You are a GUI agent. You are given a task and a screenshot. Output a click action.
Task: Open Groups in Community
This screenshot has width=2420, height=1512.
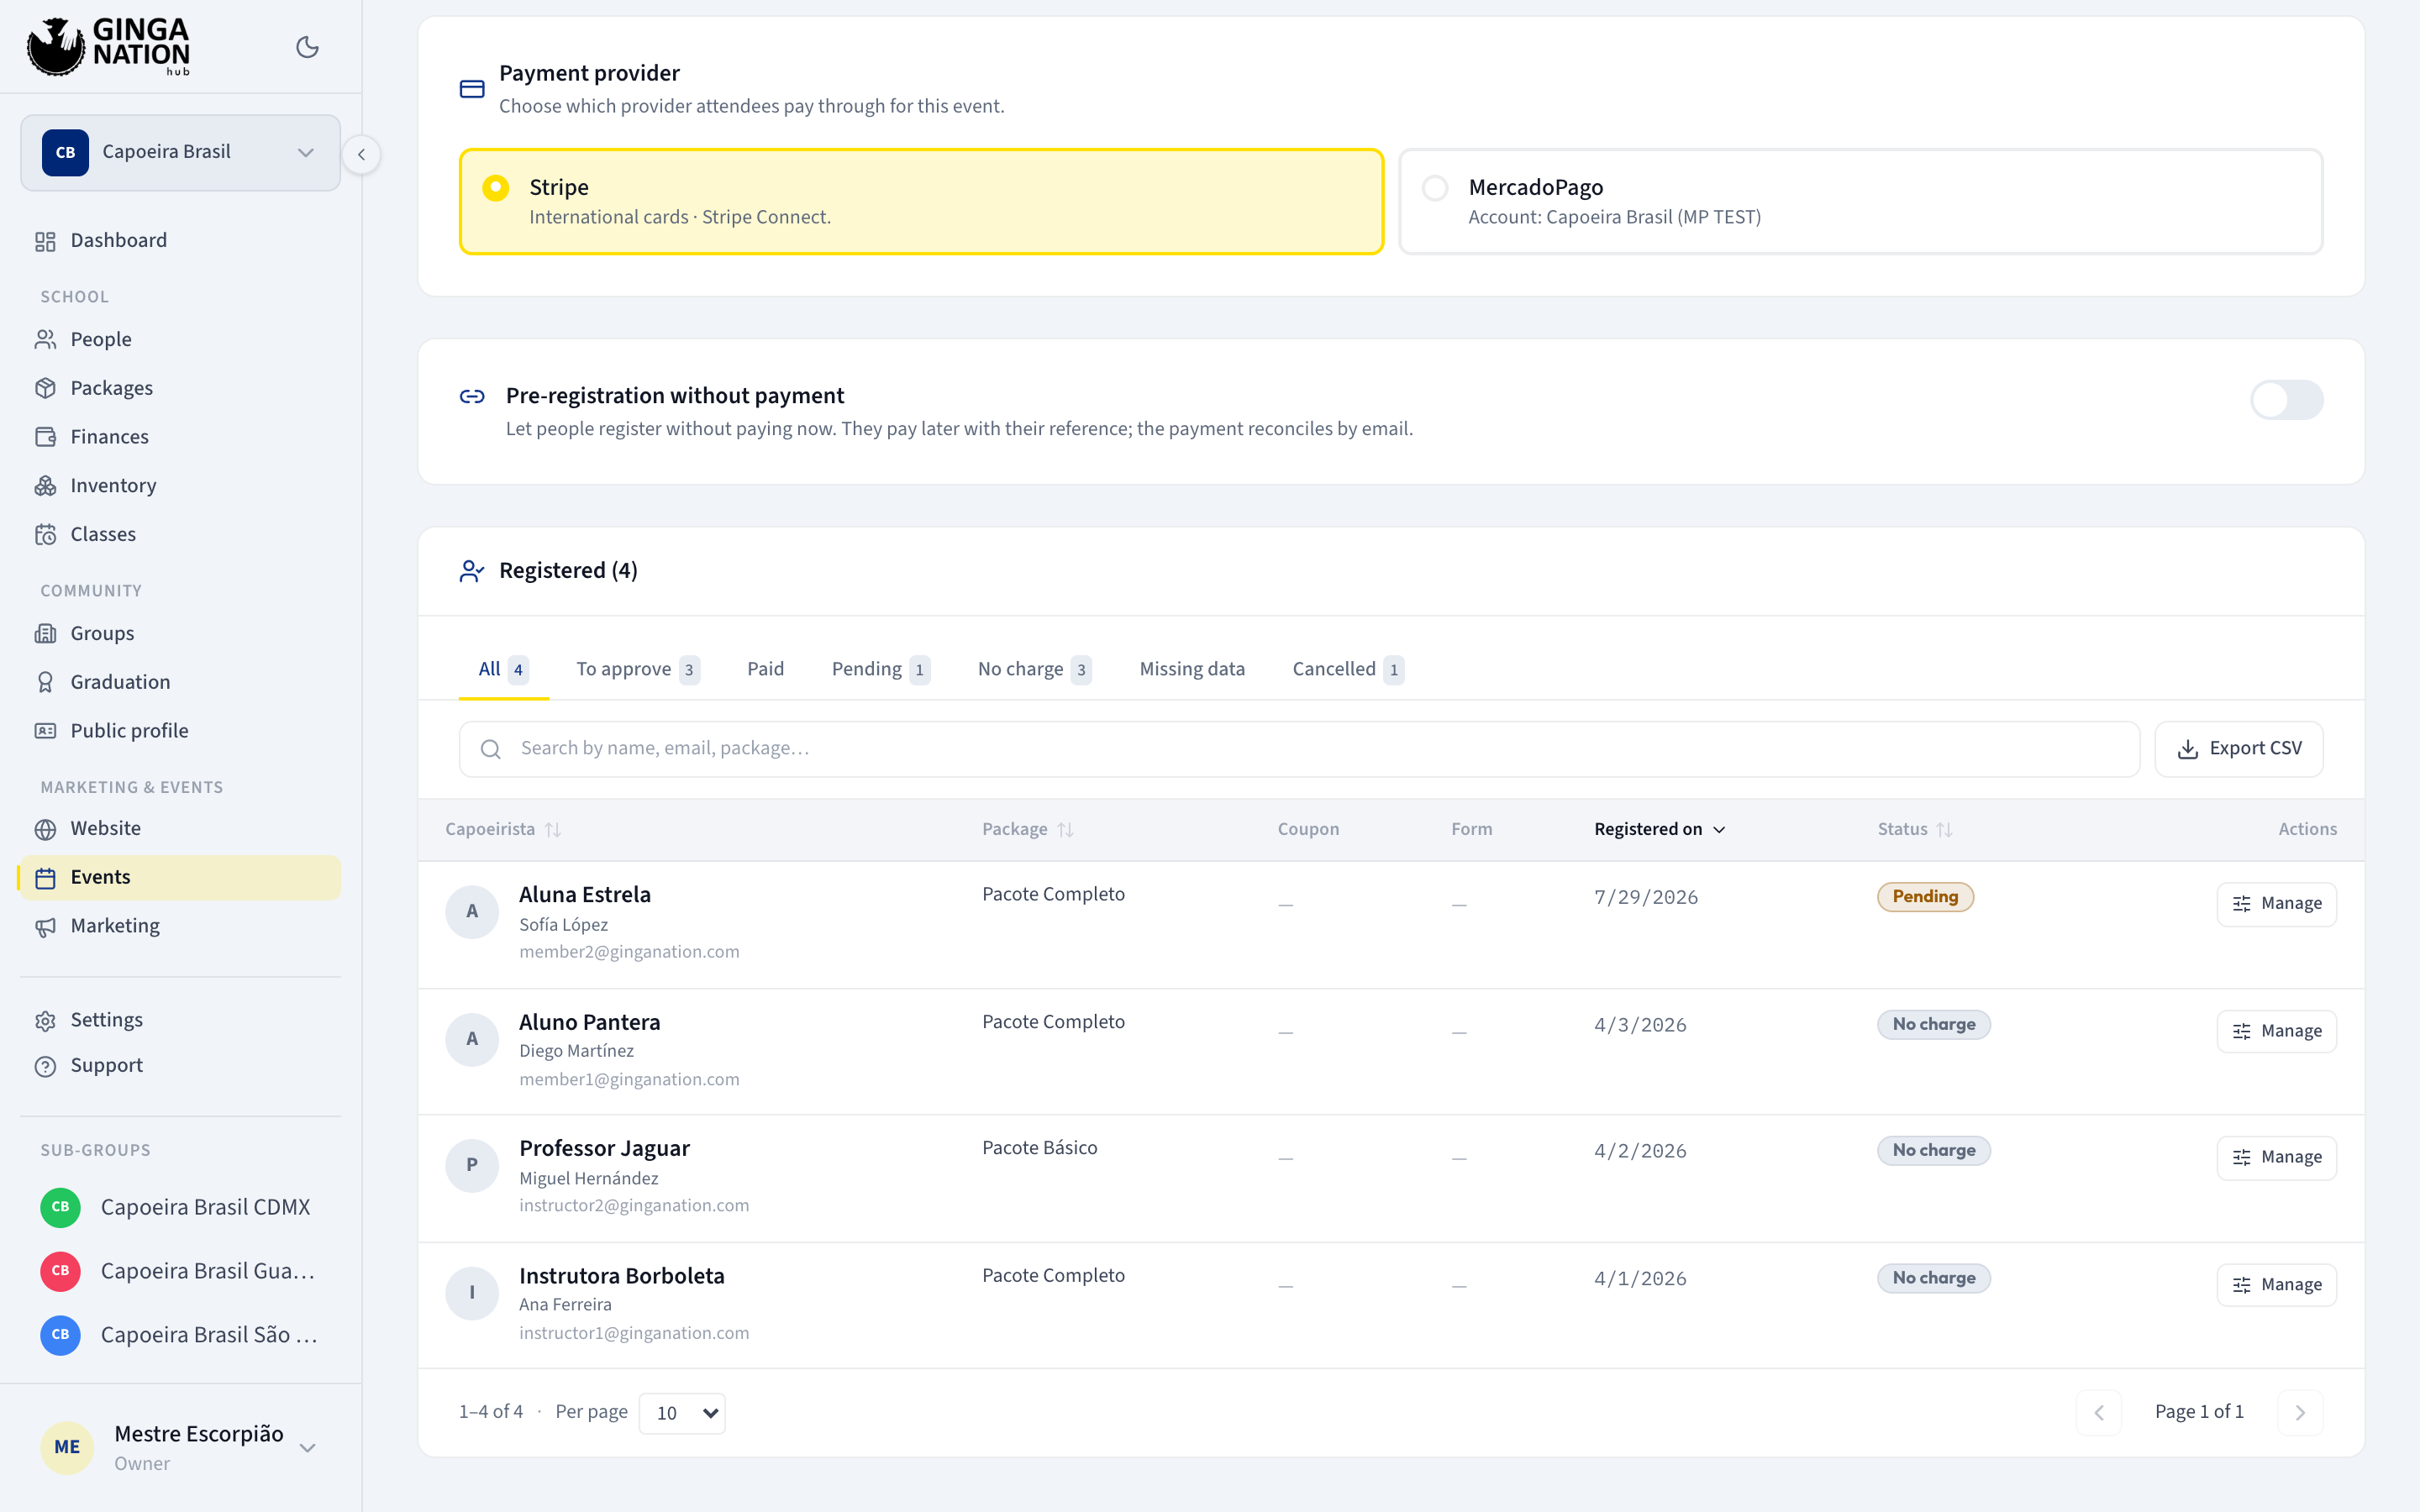tap(180, 633)
